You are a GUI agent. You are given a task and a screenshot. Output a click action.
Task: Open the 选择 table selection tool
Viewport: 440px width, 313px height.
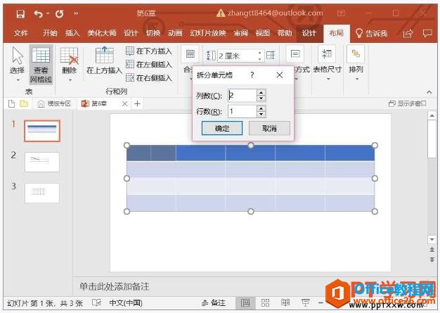[x=17, y=64]
